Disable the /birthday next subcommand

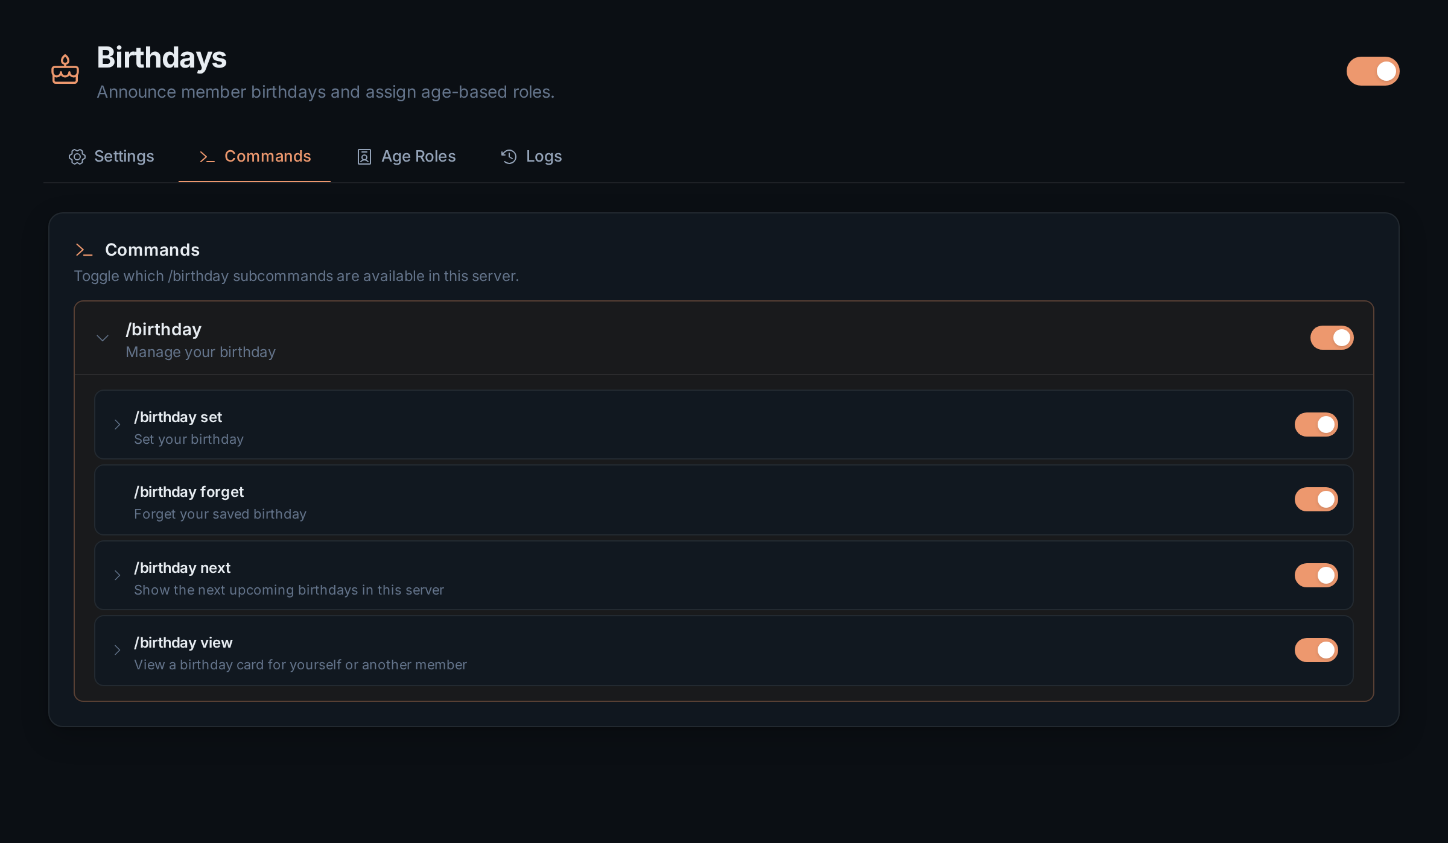(1316, 575)
